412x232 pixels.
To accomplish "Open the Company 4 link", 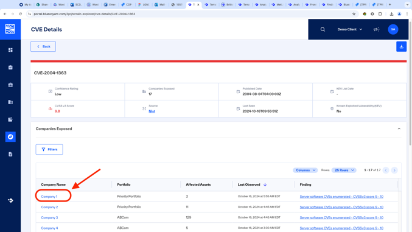I will (49, 228).
